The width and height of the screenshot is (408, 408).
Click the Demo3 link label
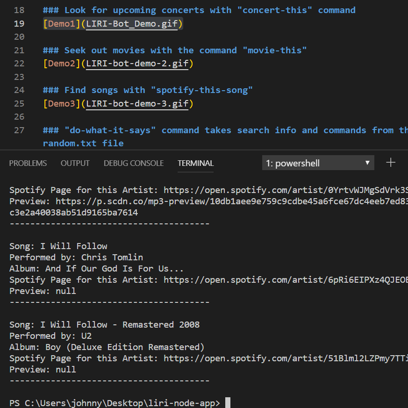[61, 103]
